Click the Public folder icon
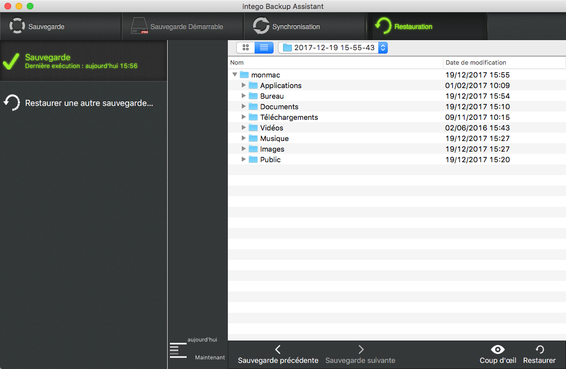 click(253, 159)
